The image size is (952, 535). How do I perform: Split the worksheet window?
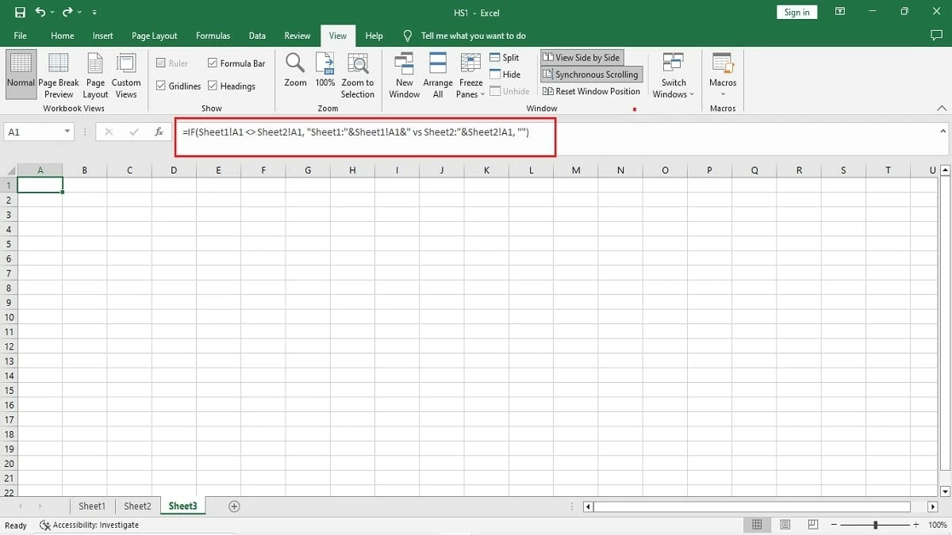(505, 57)
